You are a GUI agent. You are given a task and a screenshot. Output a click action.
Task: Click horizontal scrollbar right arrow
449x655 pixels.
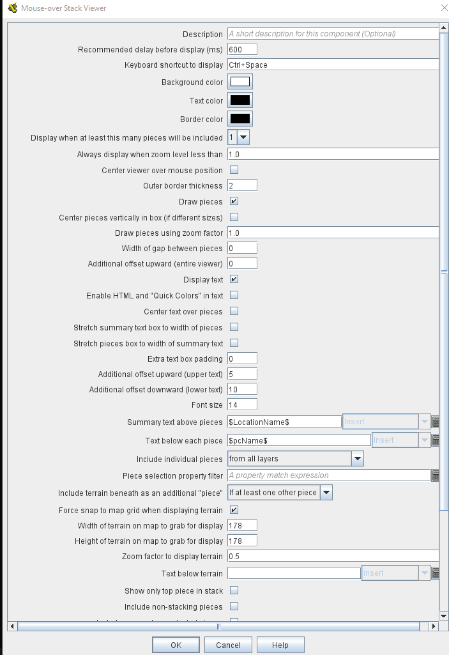[434, 626]
